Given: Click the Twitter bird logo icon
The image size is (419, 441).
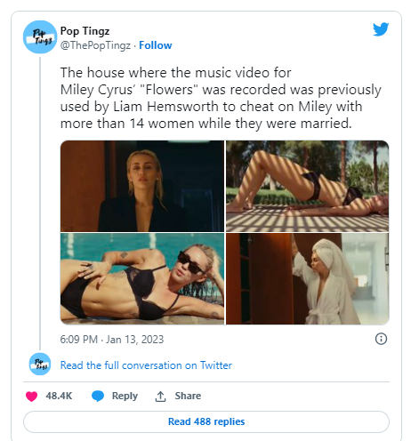Looking at the screenshot, I should click(x=381, y=29).
